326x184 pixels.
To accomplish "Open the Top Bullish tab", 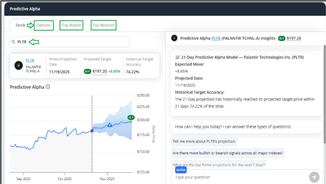I will [72, 25].
